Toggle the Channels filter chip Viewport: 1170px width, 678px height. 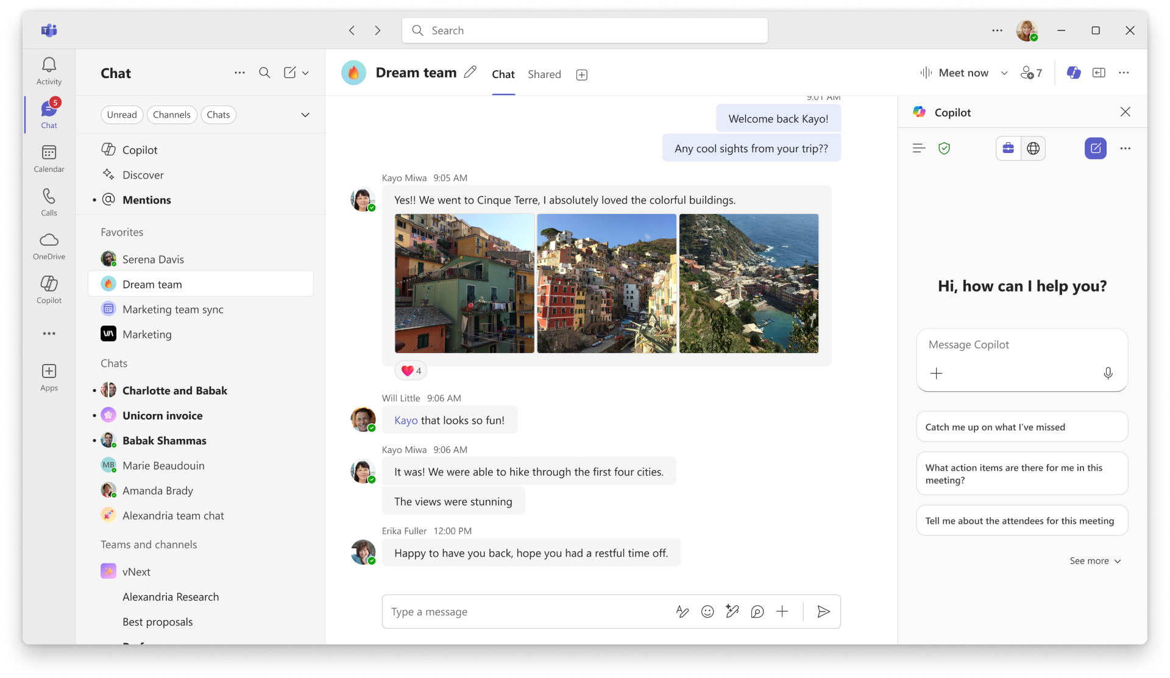[x=171, y=115]
